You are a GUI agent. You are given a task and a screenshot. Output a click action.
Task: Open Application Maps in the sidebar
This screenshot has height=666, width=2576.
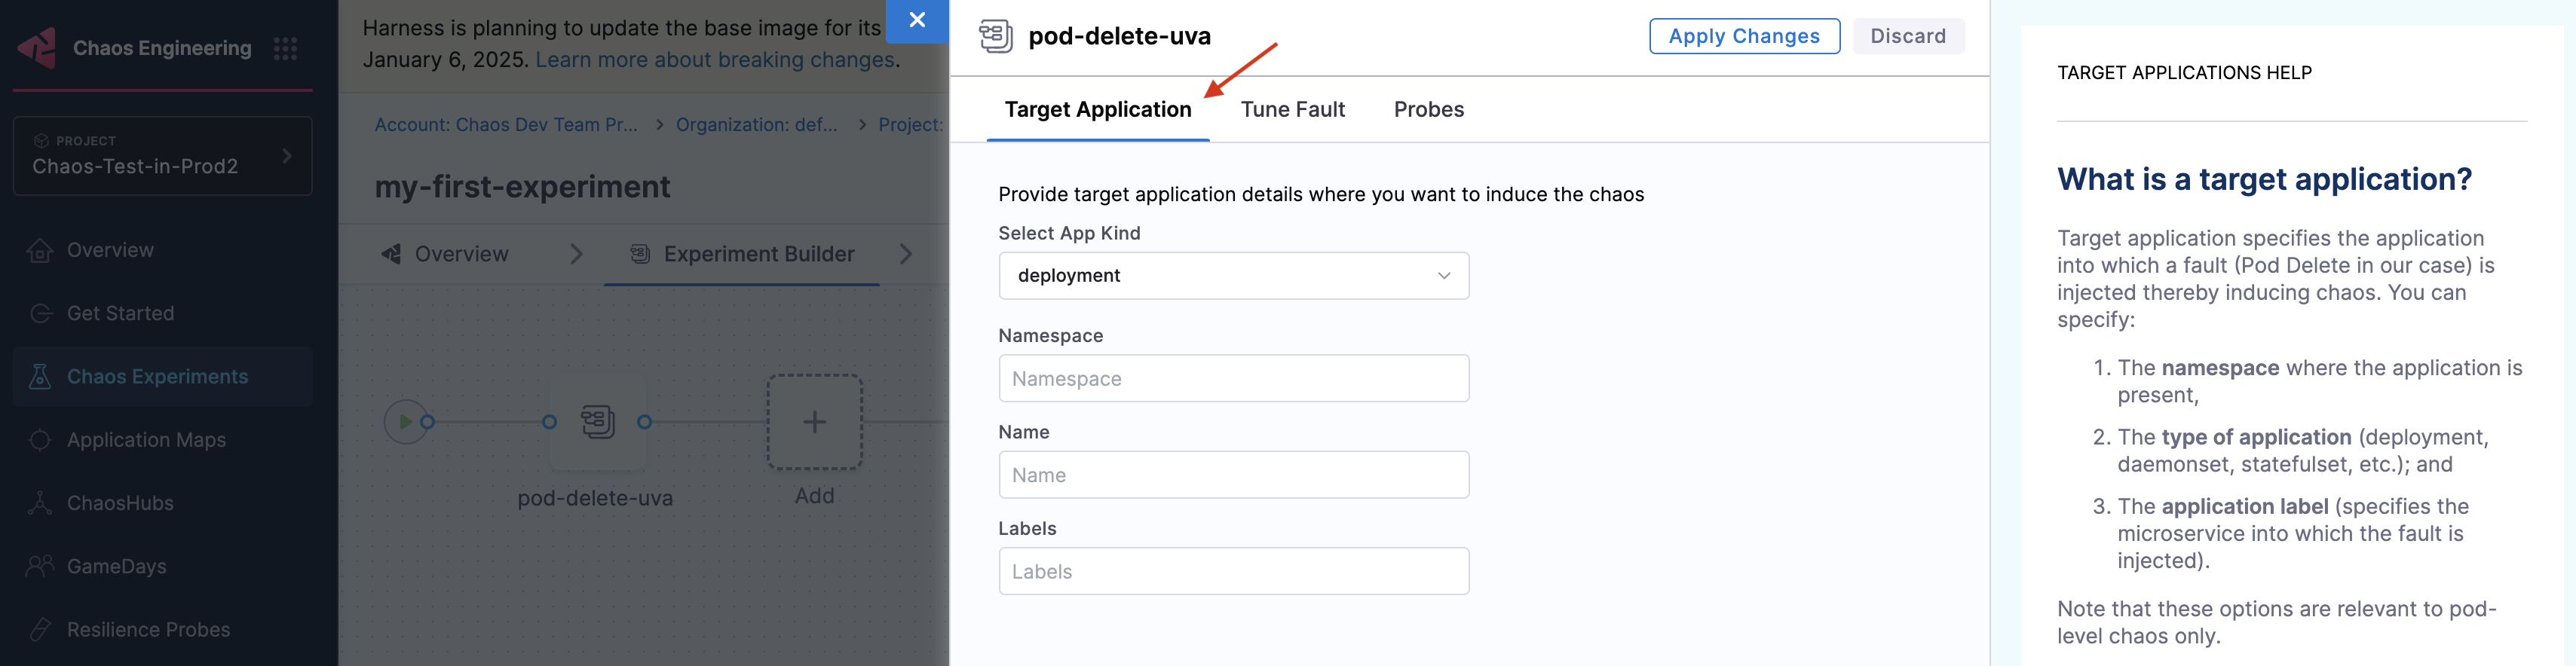(x=163, y=440)
